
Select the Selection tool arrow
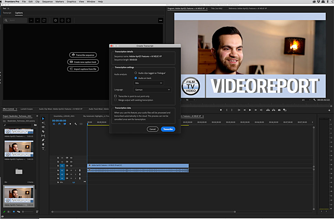43,118
